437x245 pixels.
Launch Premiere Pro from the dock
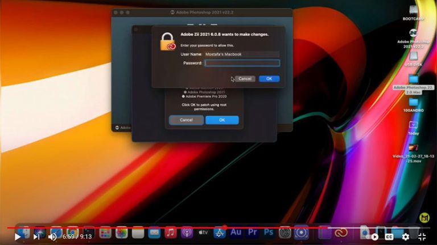[x=252, y=232]
